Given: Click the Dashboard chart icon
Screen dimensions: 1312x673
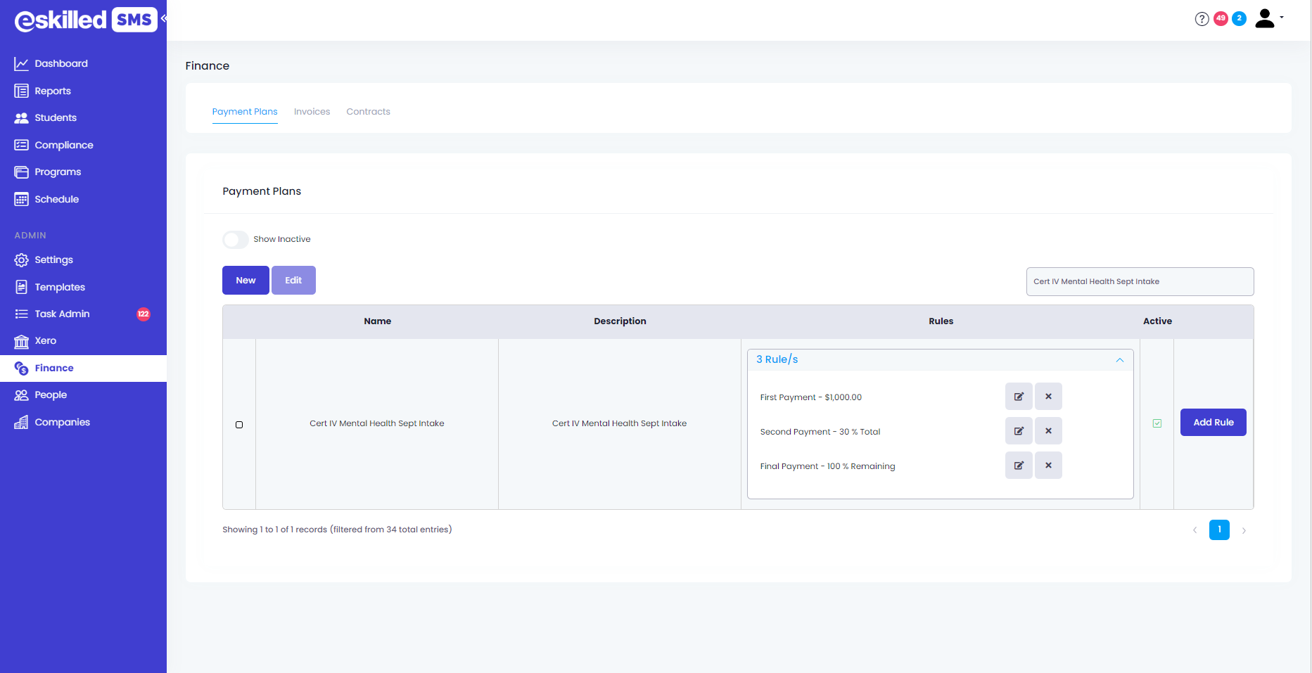Looking at the screenshot, I should coord(21,64).
